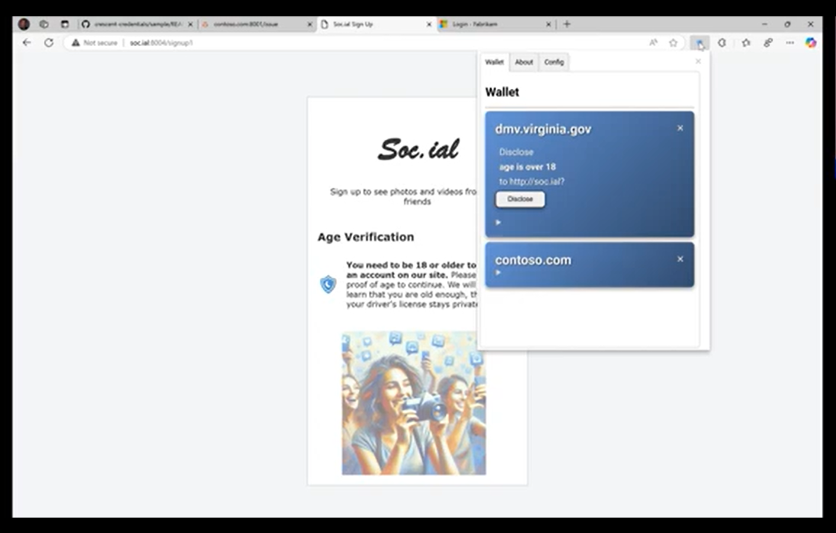Click the contoso.com card title
Image resolution: width=836 pixels, height=533 pixels.
(533, 260)
